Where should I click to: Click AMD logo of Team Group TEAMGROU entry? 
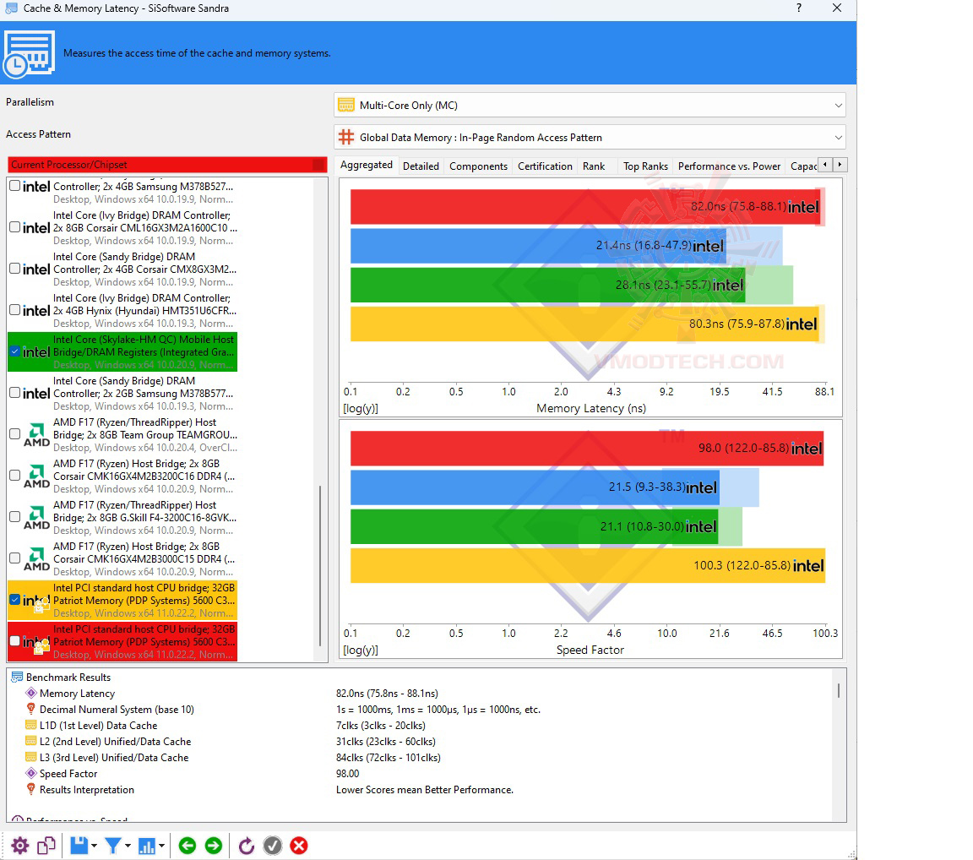36,435
